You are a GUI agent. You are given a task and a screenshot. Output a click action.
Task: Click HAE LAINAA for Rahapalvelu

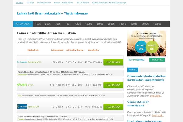pyautogui.click(x=113, y=62)
